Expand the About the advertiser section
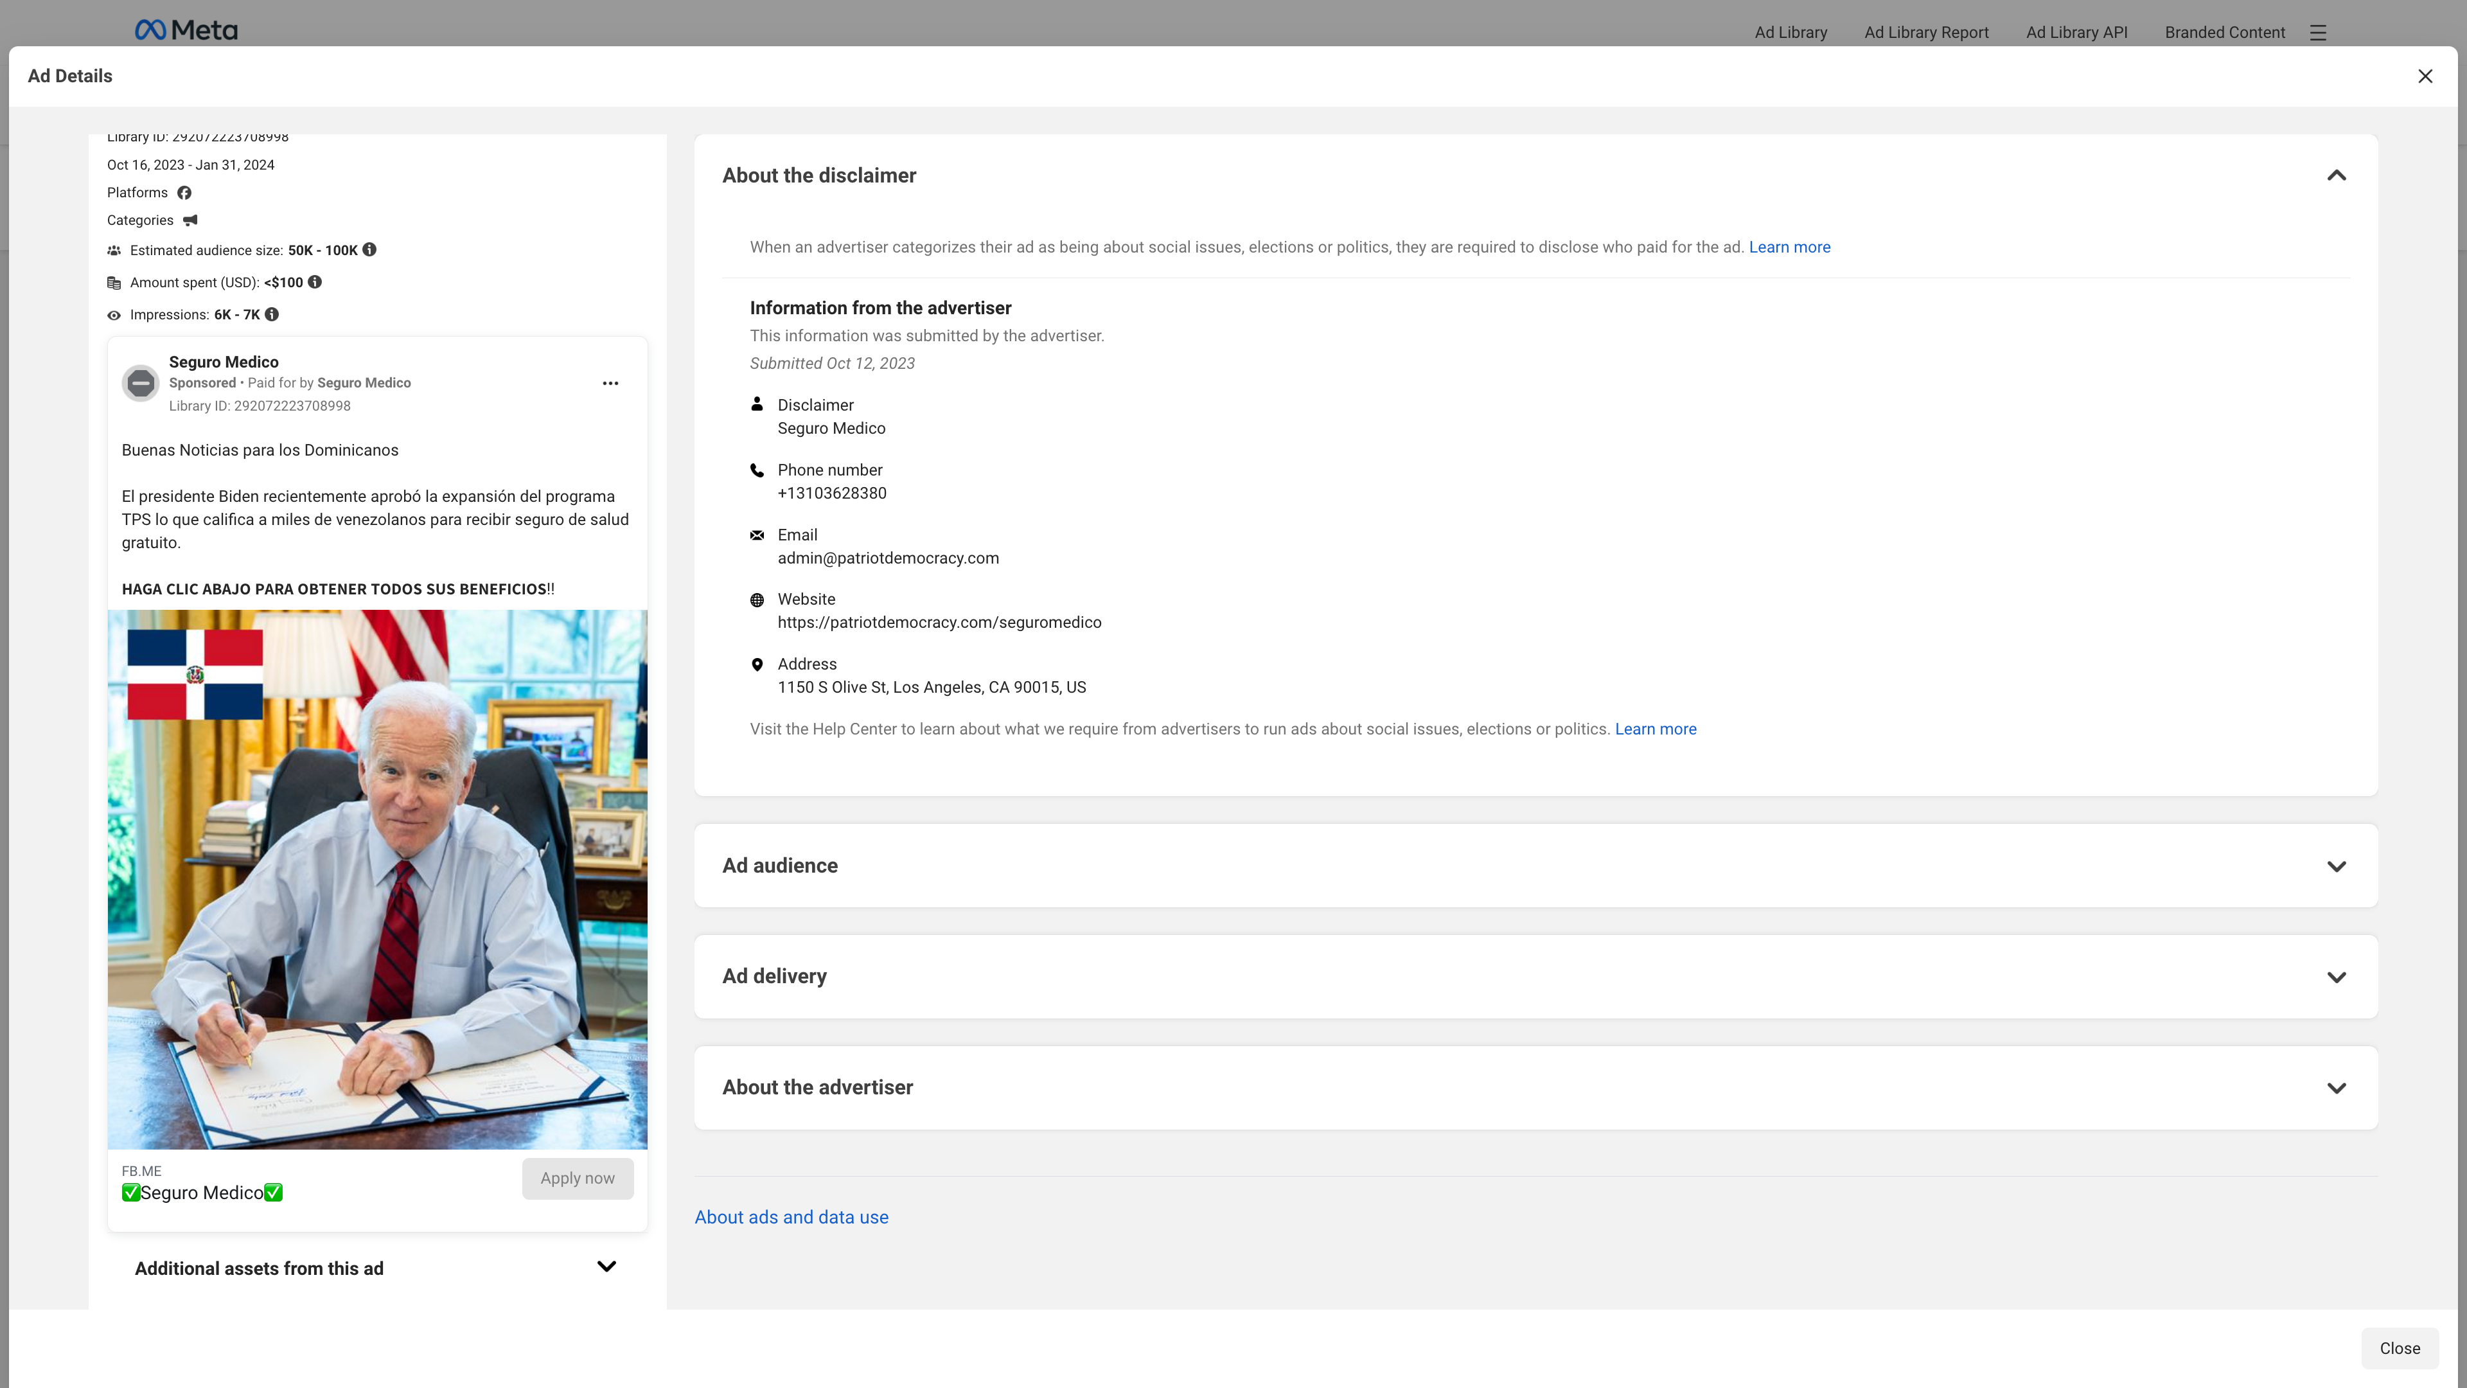 (x=2336, y=1088)
